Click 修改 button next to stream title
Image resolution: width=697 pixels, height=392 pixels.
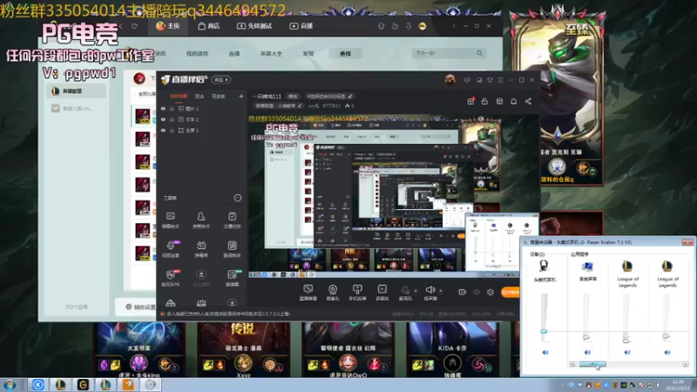click(293, 96)
